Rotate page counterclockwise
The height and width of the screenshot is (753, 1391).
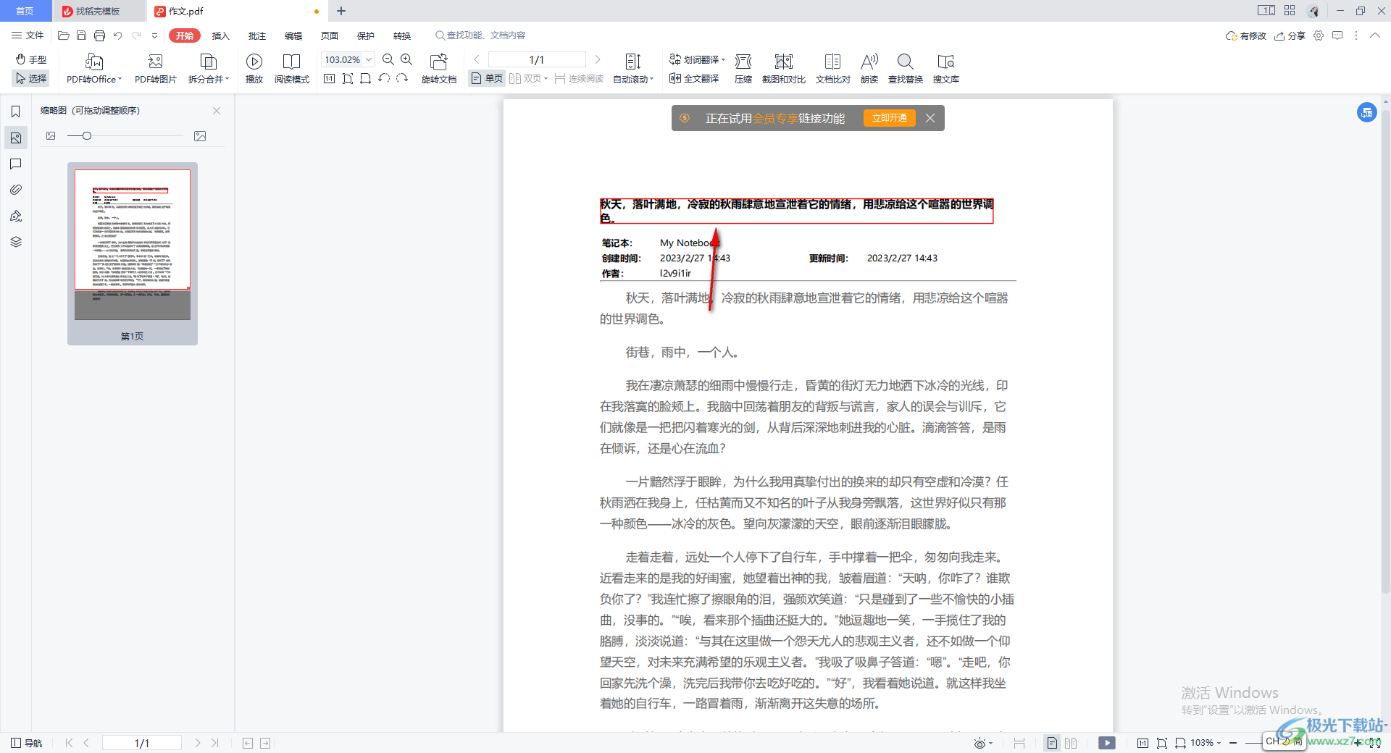point(384,78)
